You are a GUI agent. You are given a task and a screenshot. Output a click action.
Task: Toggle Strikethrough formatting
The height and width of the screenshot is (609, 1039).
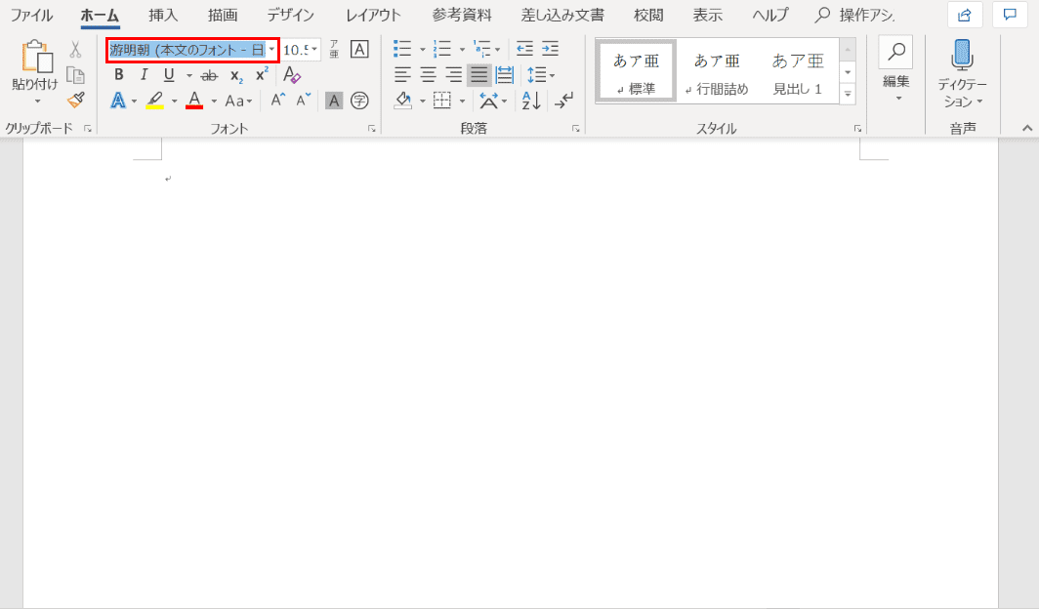pyautogui.click(x=209, y=75)
